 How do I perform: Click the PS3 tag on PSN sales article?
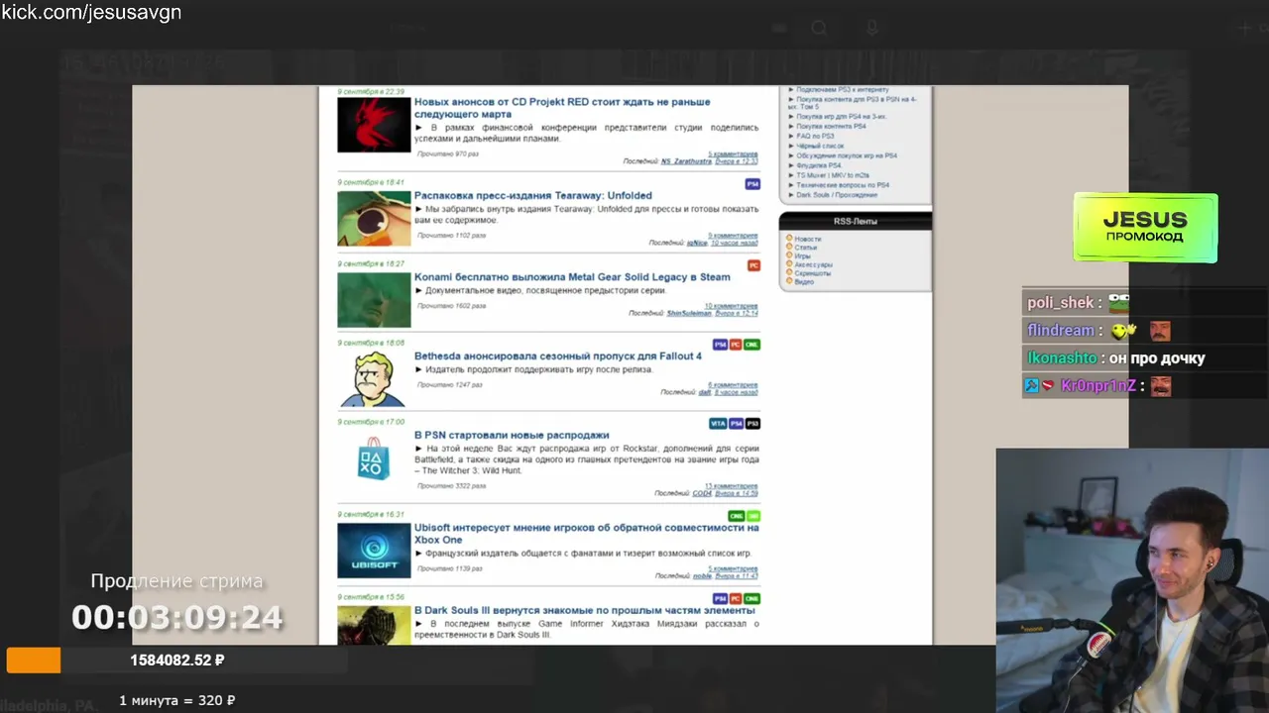[752, 424]
